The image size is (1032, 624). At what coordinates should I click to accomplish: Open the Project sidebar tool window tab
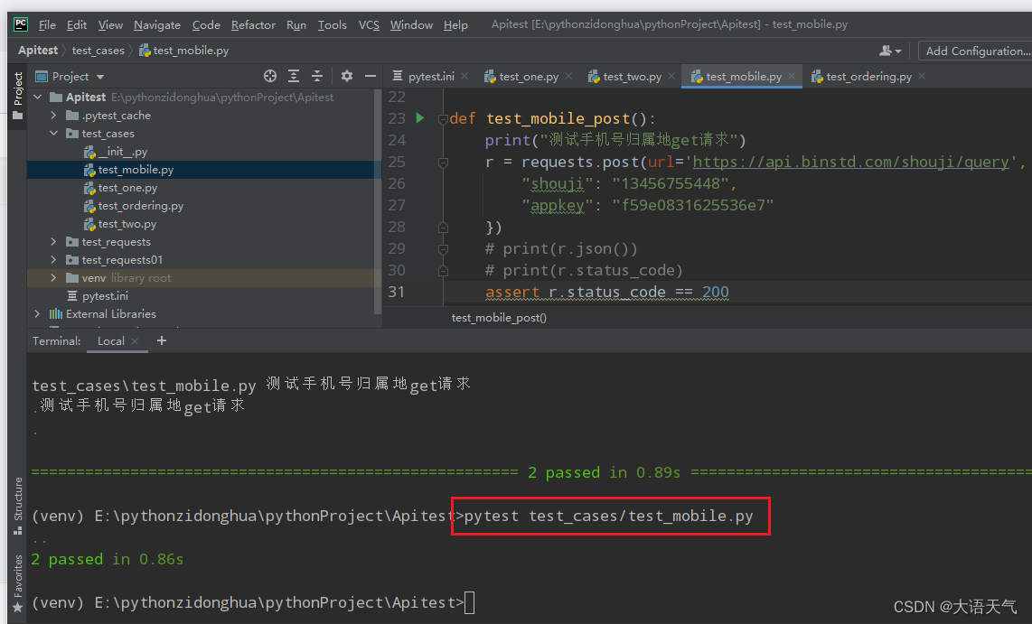(18, 96)
